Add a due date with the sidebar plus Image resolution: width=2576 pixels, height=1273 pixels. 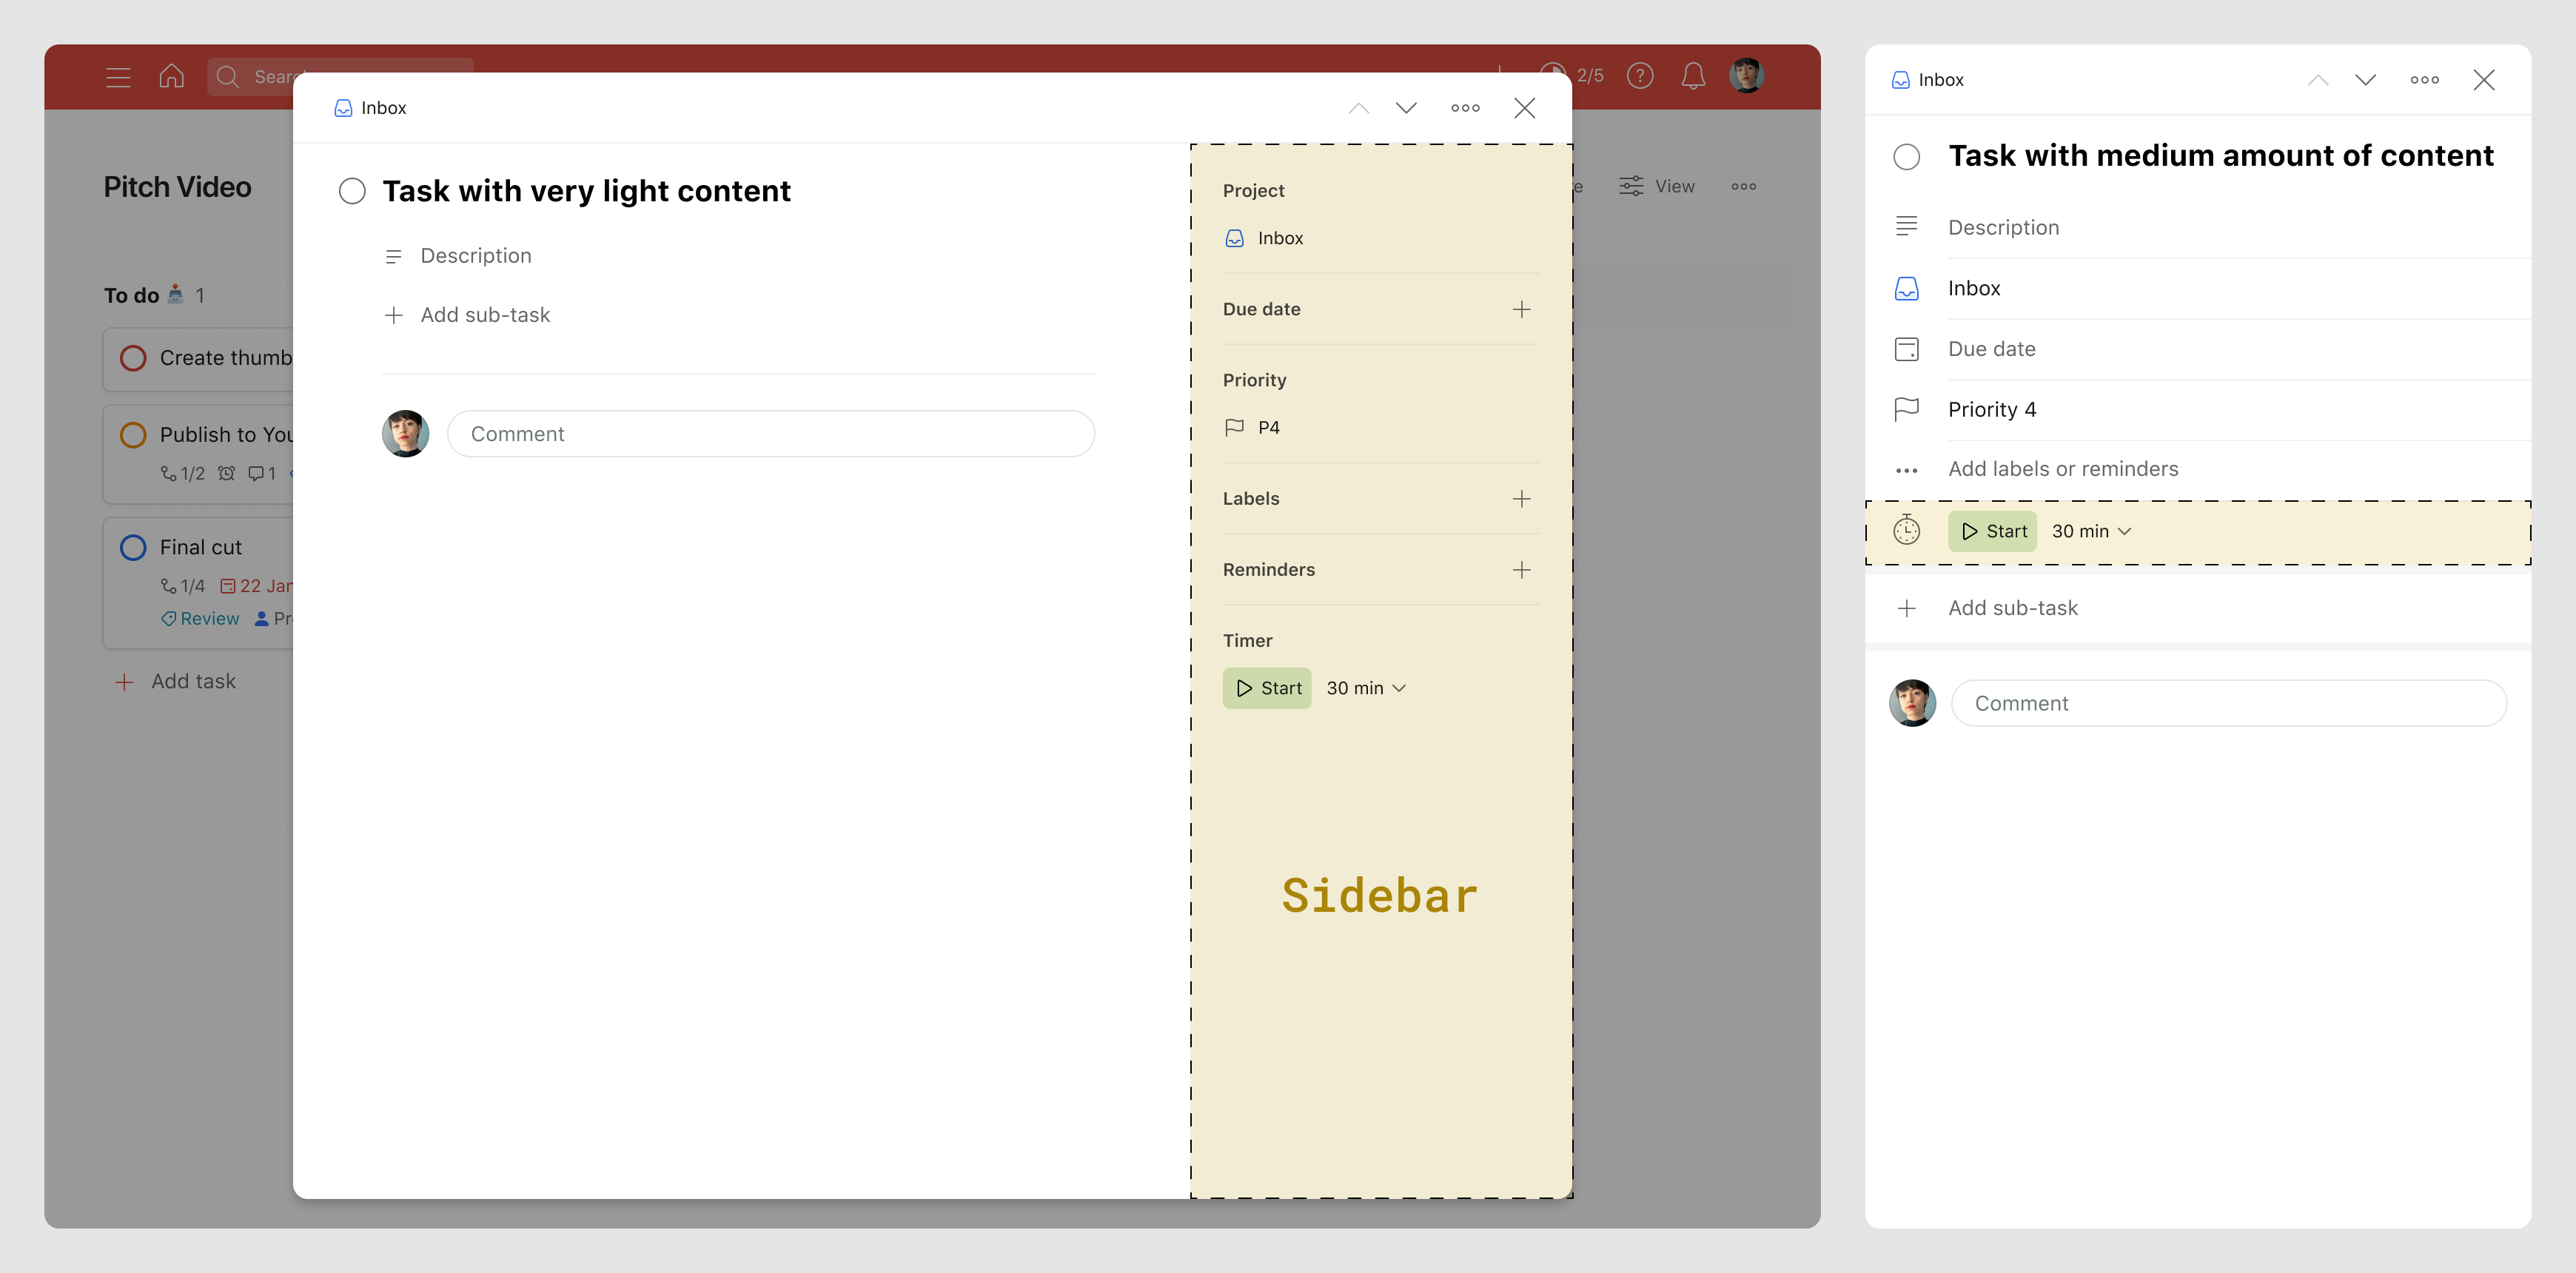pyautogui.click(x=1521, y=309)
